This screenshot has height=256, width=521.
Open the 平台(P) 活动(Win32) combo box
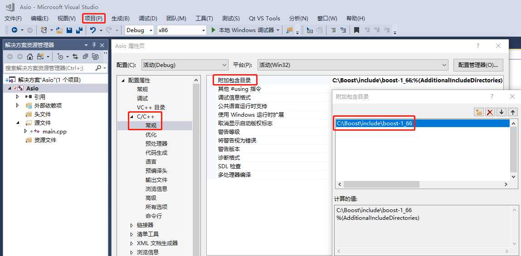[x=353, y=65]
